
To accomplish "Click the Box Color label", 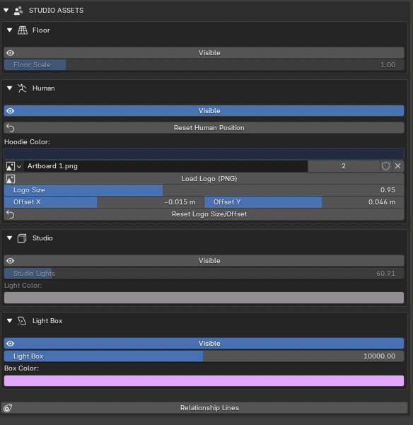I will coord(21,368).
